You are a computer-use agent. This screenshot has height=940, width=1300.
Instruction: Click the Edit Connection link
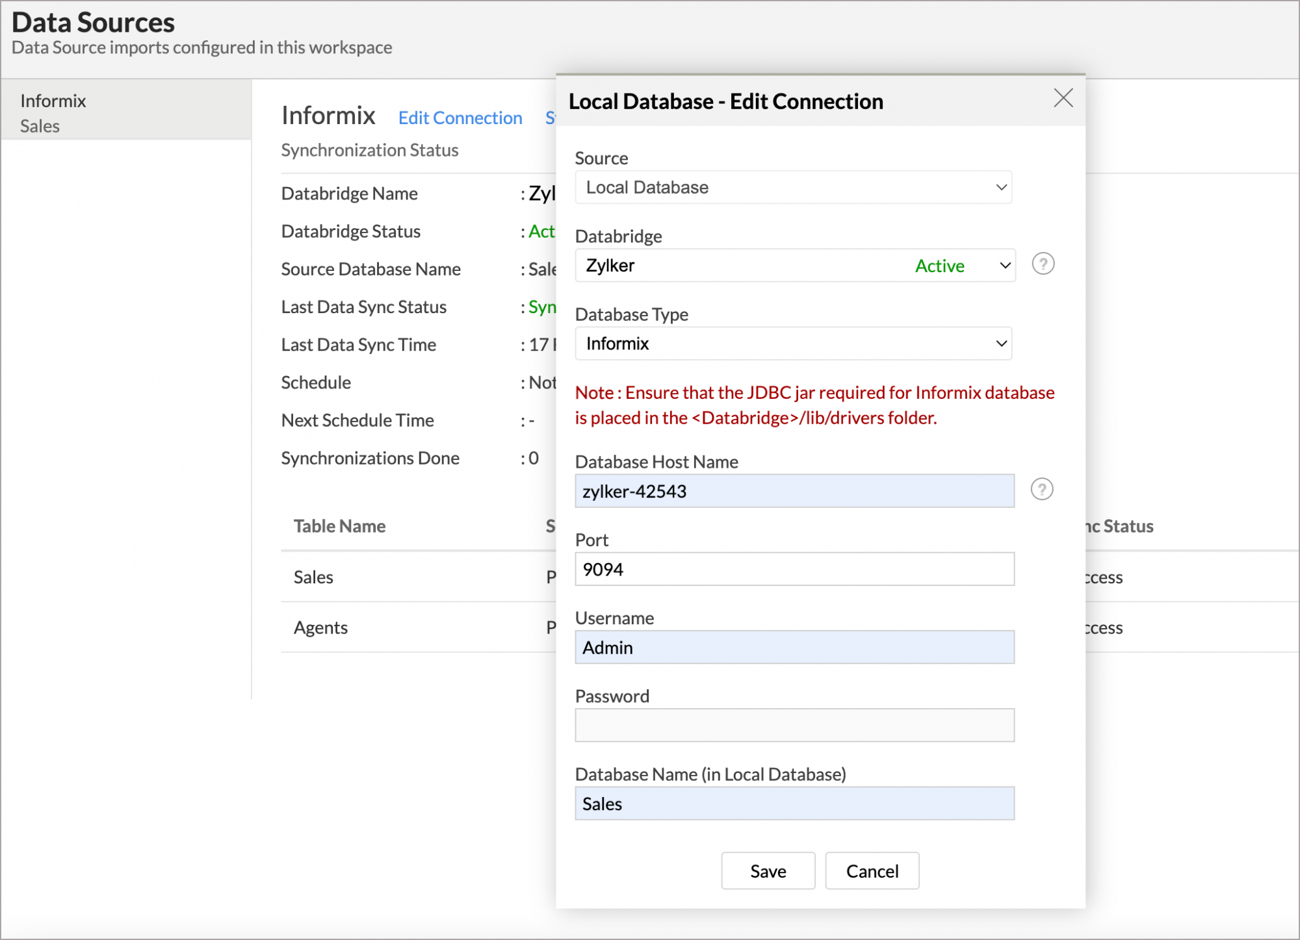pos(460,118)
